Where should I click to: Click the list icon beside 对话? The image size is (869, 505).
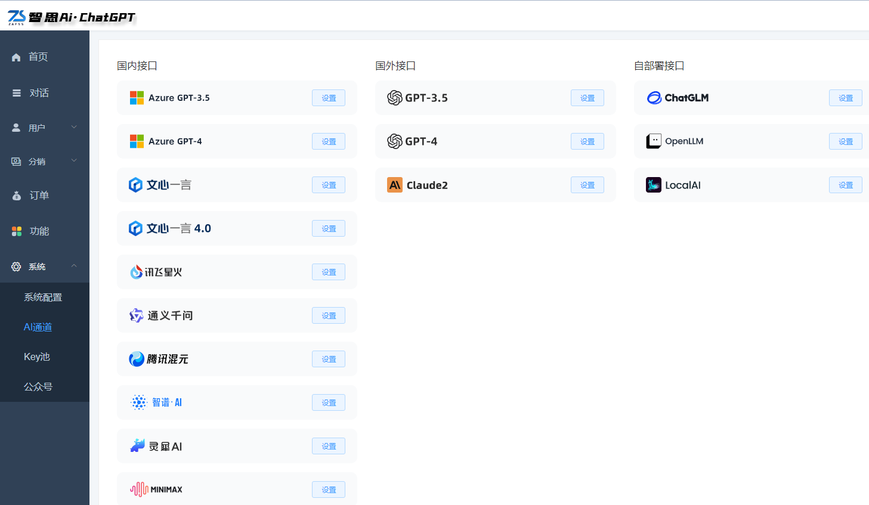[17, 93]
